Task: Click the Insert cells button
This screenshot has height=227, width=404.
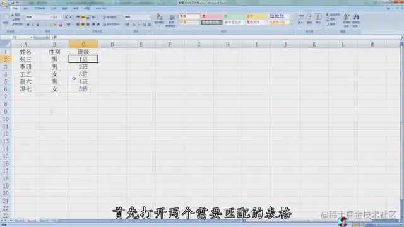Action: pyautogui.click(x=300, y=19)
